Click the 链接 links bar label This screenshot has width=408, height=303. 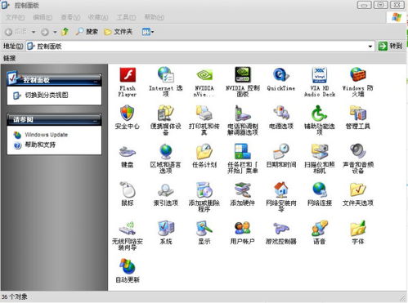tap(10, 58)
